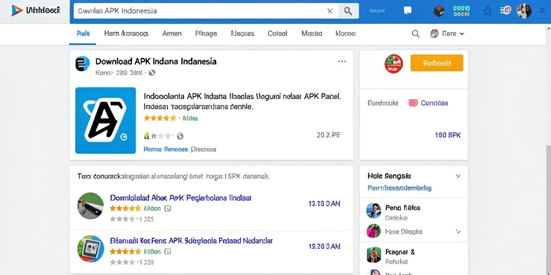Select the Pala tab
Screen dimensions: 551x275
[x=83, y=34]
